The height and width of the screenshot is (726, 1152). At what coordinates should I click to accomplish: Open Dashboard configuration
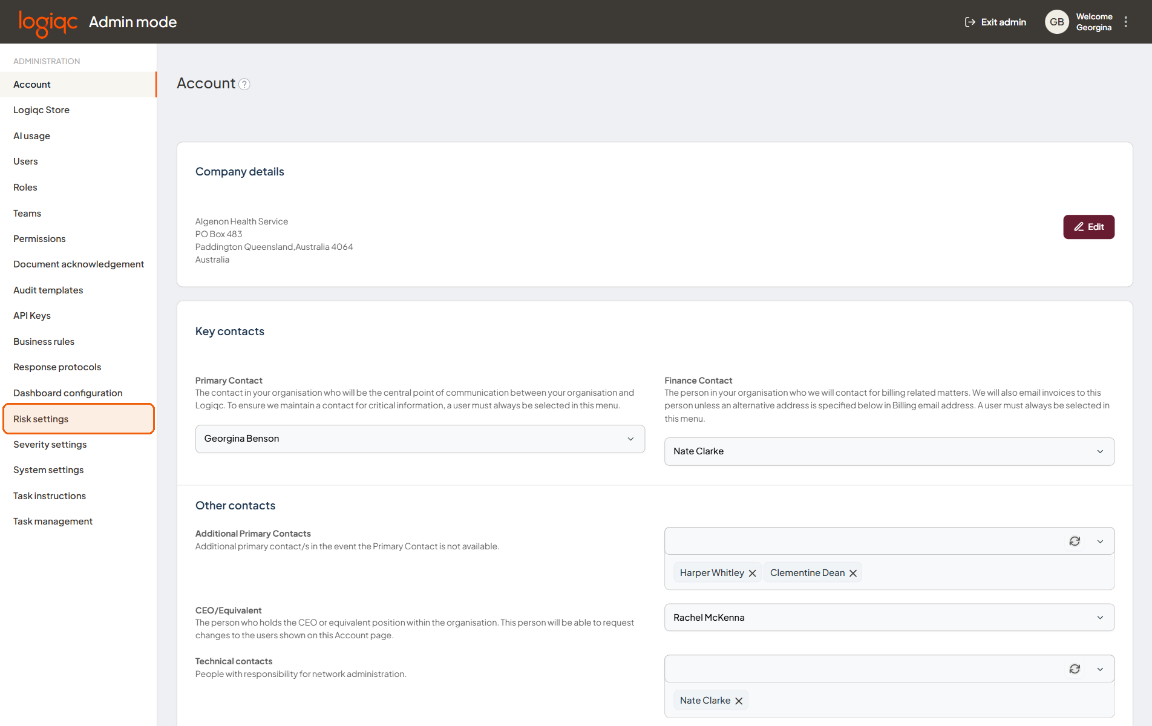point(78,393)
